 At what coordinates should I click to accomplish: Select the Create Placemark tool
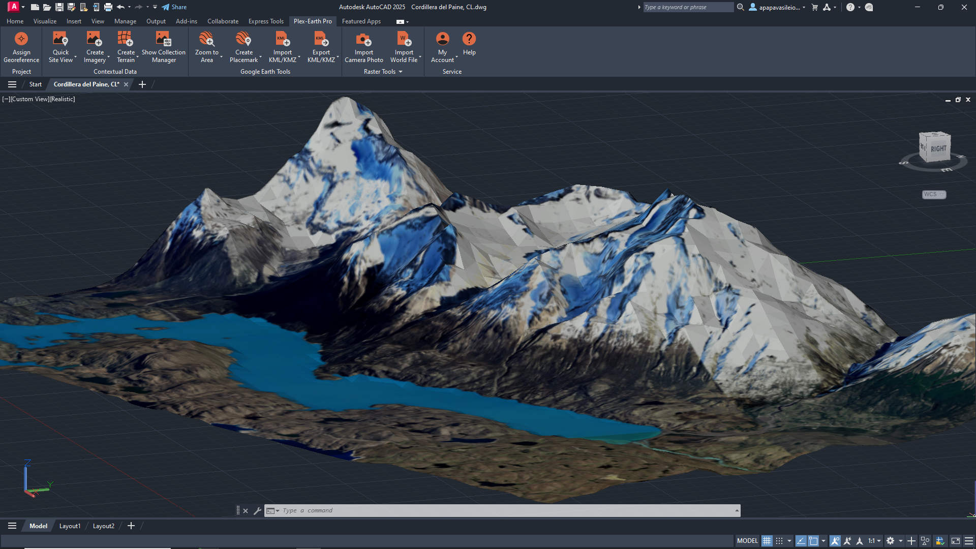[243, 45]
